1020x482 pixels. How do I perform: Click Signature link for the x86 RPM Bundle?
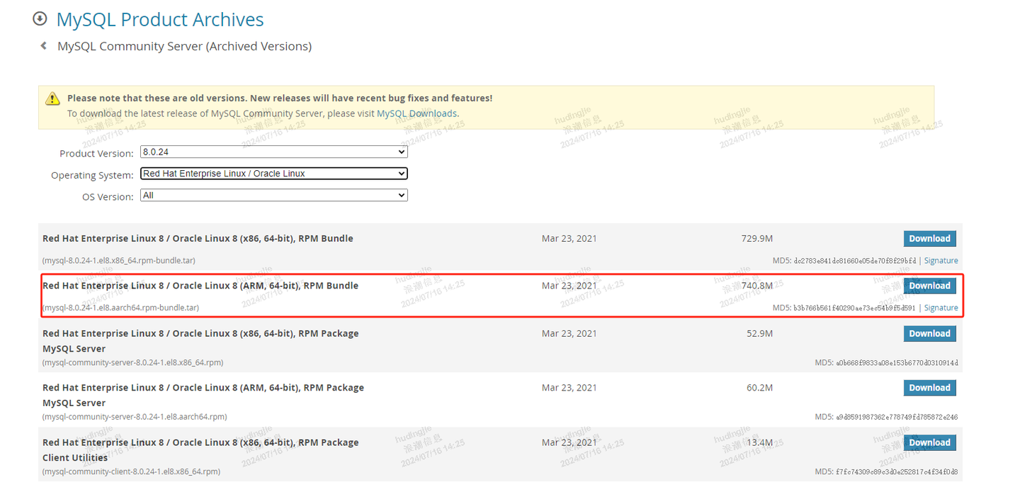[941, 260]
